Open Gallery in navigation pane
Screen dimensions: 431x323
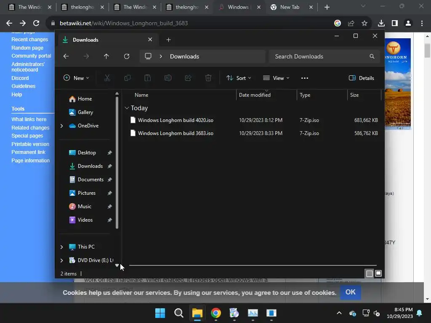pos(85,112)
